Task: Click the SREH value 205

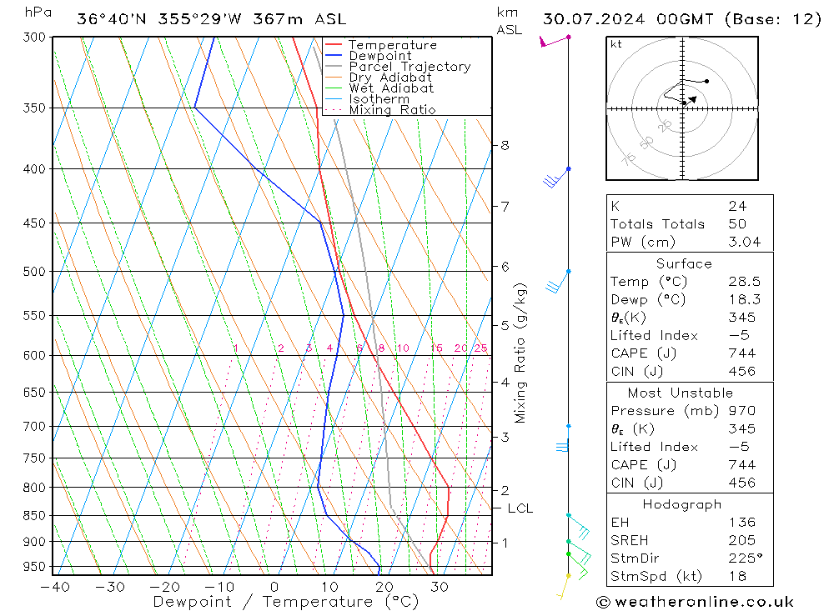Action: pyautogui.click(x=741, y=540)
